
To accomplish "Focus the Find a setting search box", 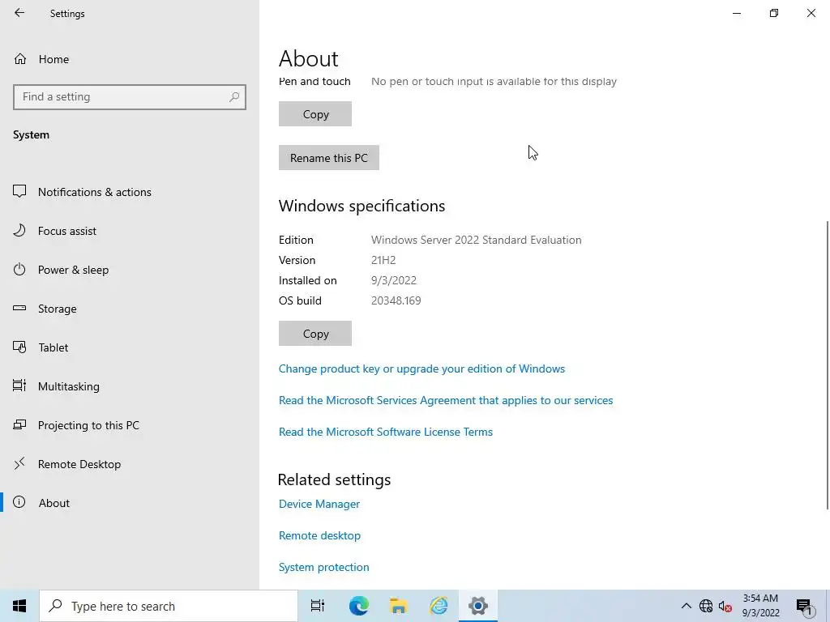I will point(130,97).
